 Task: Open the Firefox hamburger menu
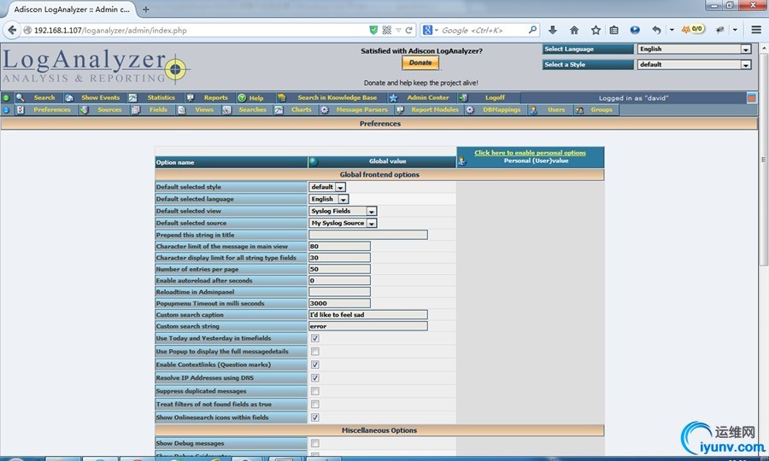tap(756, 30)
